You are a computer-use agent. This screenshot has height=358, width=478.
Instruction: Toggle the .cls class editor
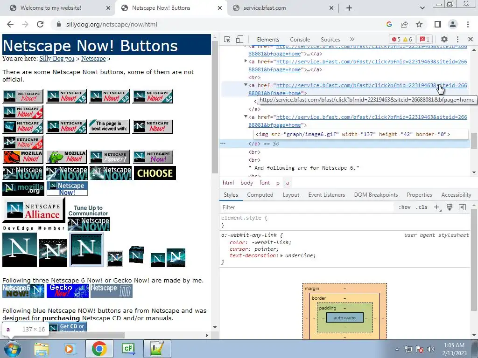pos(422,207)
